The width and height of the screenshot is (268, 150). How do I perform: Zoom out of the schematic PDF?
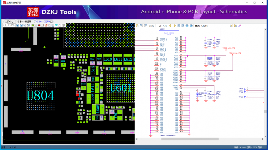tap(187, 26)
